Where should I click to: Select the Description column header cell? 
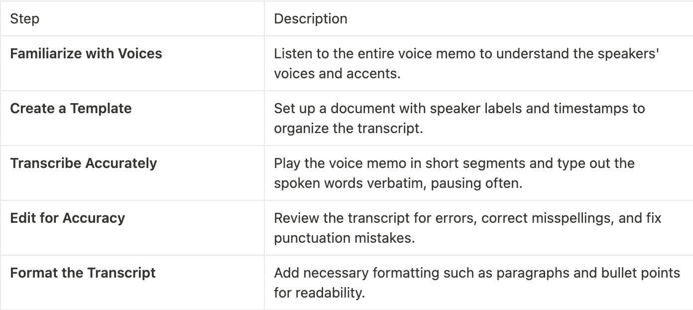point(478,18)
